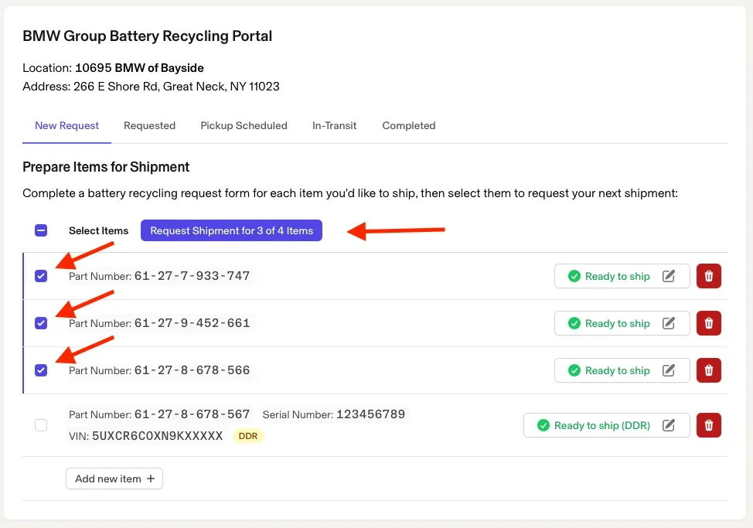
Task: Uncheck part 61-27-8-678-566 checkbox
Action: (x=41, y=370)
